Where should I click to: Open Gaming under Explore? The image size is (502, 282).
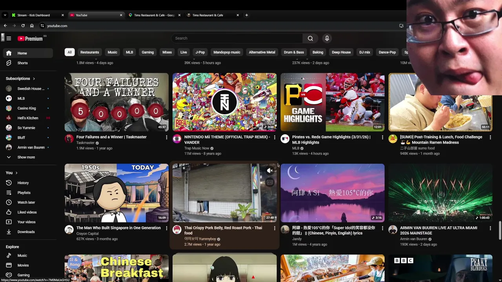point(28,275)
